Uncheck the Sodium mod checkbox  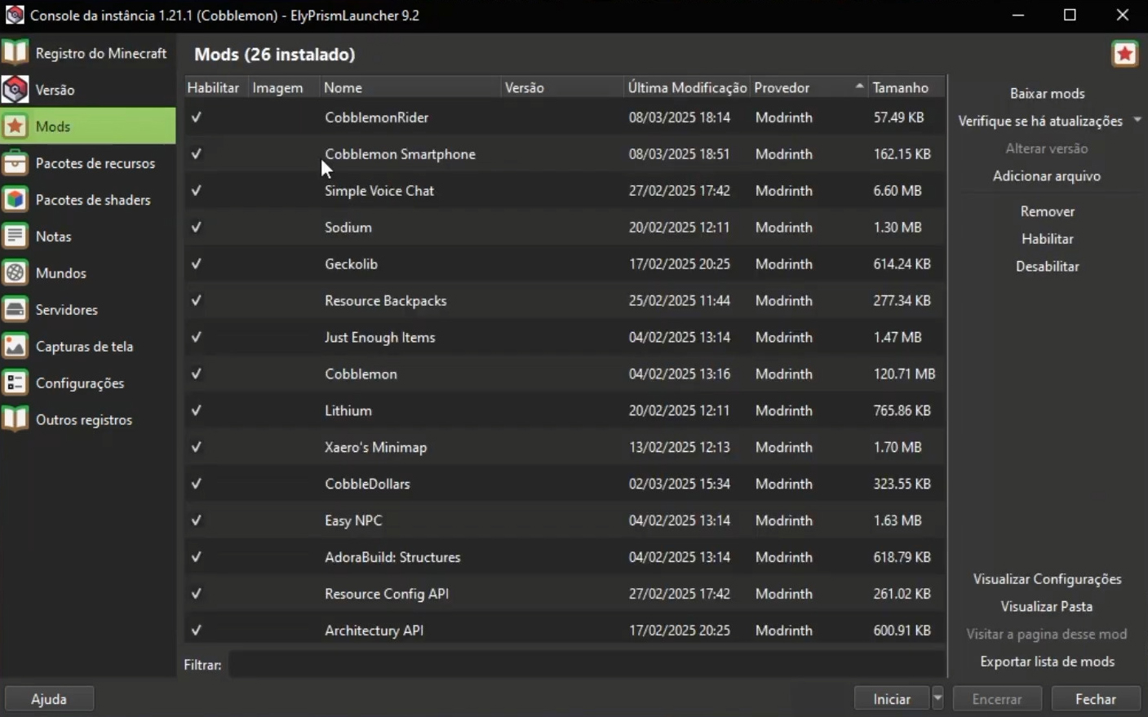click(196, 228)
